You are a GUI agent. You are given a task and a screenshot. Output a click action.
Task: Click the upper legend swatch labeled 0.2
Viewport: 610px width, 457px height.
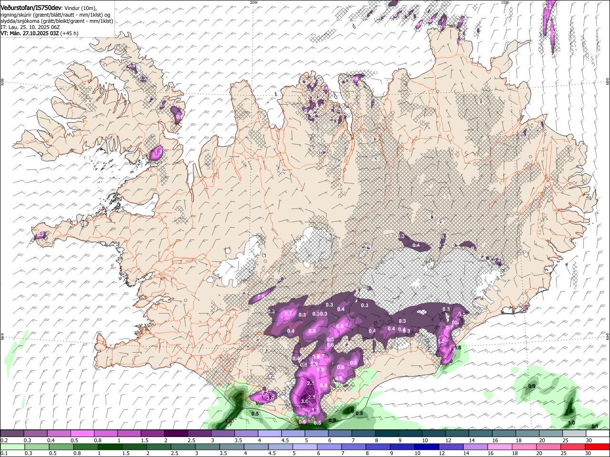click(x=12, y=434)
